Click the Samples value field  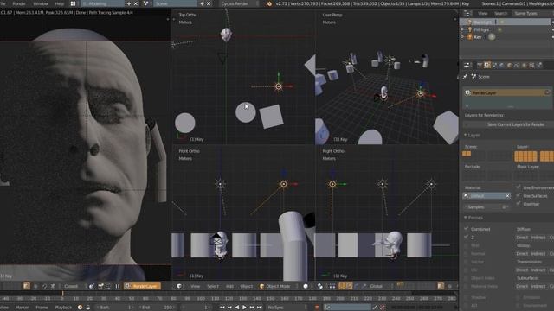click(x=486, y=207)
